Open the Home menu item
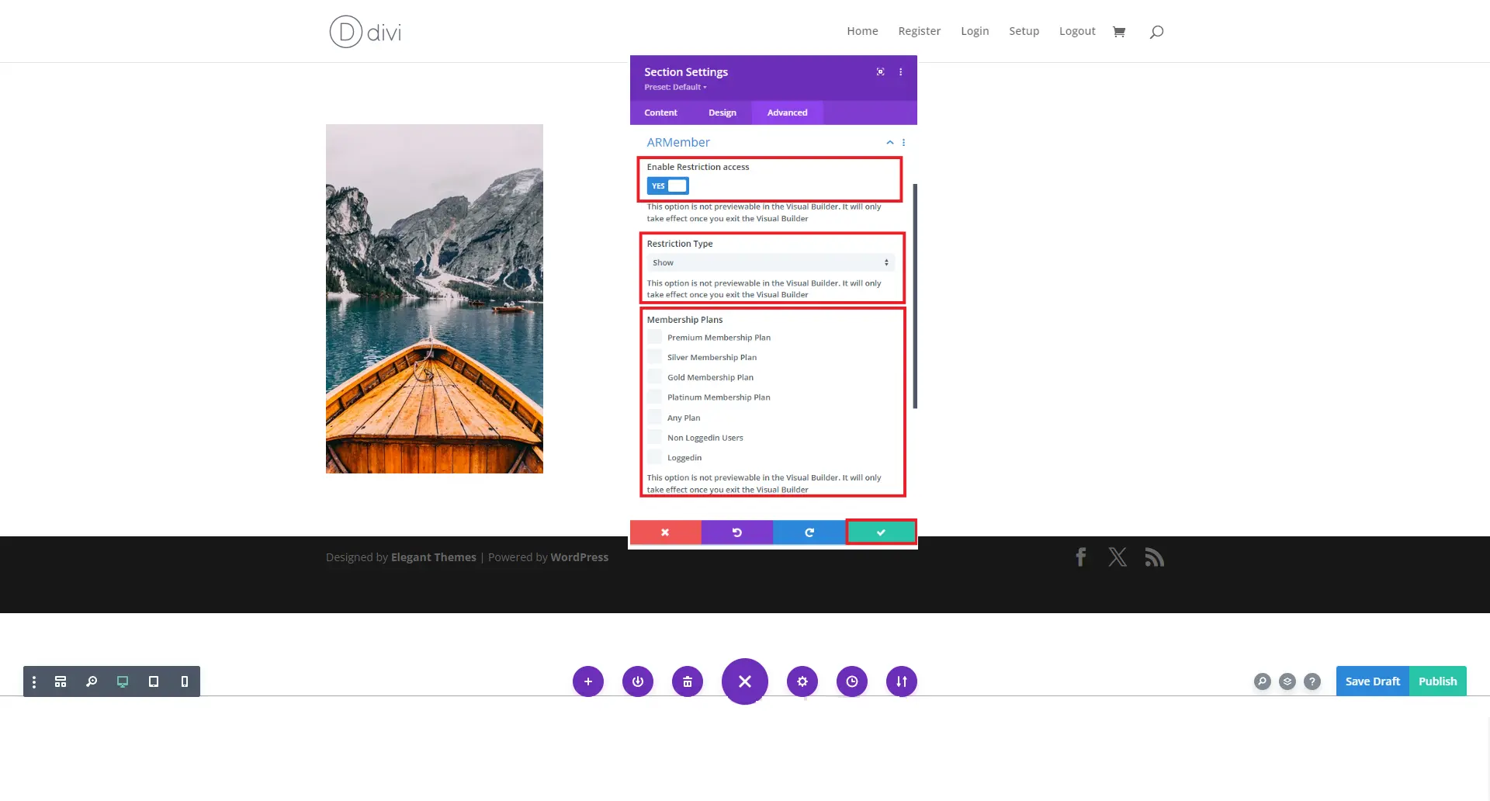This screenshot has height=801, width=1490. coord(862,31)
